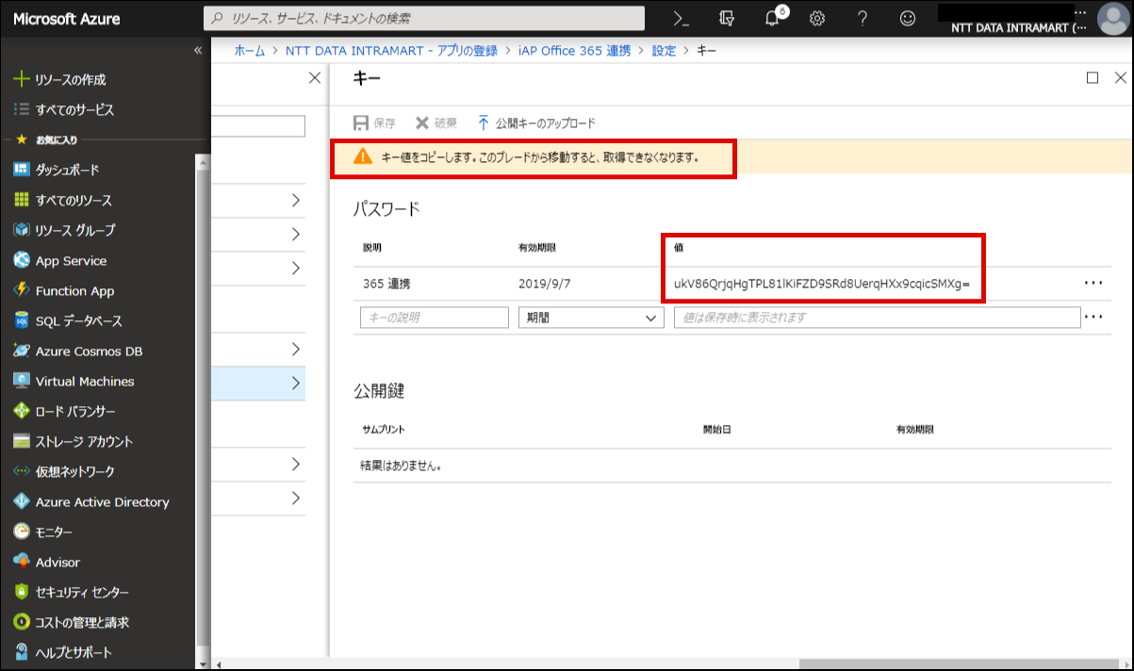
Task: Click the key value ukV86Qrjq... text
Action: pyautogui.click(x=822, y=283)
